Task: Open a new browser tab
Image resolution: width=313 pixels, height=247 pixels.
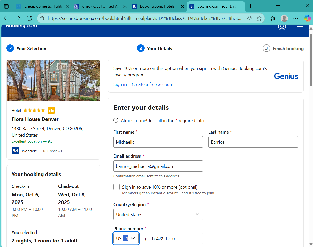Action: [x=251, y=6]
